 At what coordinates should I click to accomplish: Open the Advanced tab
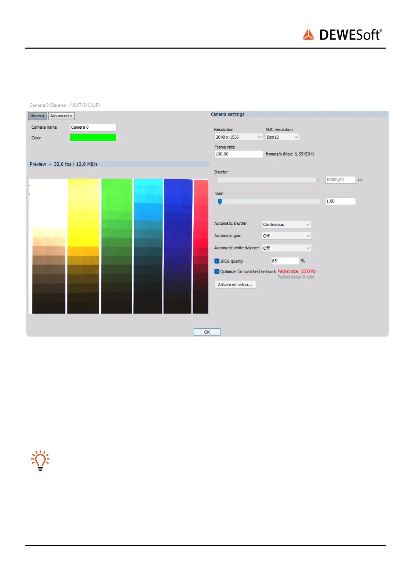[x=61, y=116]
